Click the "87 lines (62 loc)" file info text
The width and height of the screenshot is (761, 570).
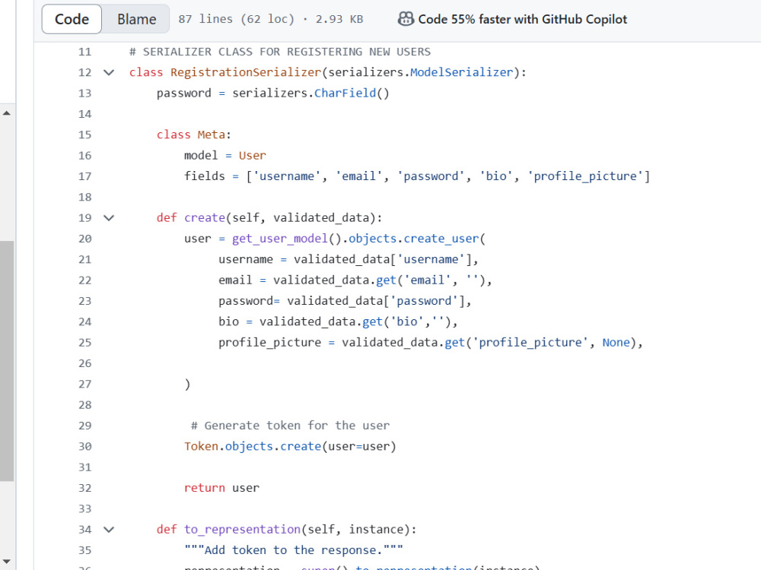click(x=237, y=20)
